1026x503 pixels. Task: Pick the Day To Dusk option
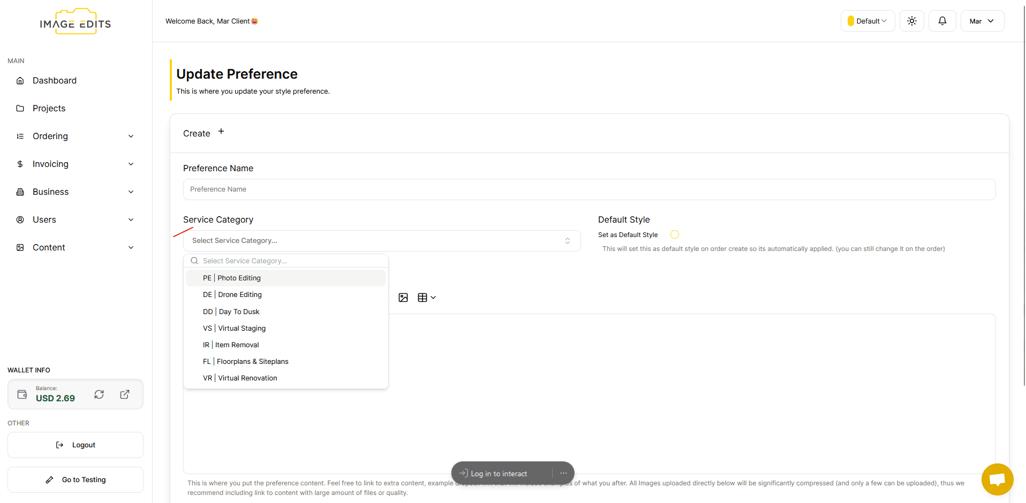coord(239,311)
